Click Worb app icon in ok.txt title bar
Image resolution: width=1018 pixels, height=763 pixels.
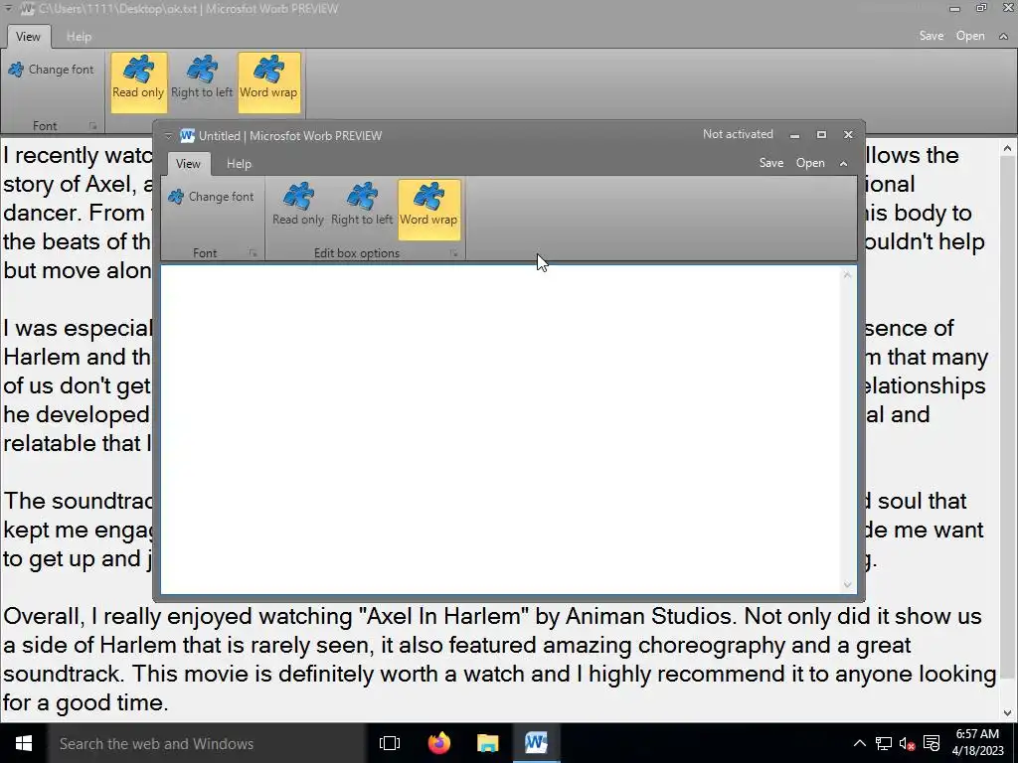coord(27,9)
